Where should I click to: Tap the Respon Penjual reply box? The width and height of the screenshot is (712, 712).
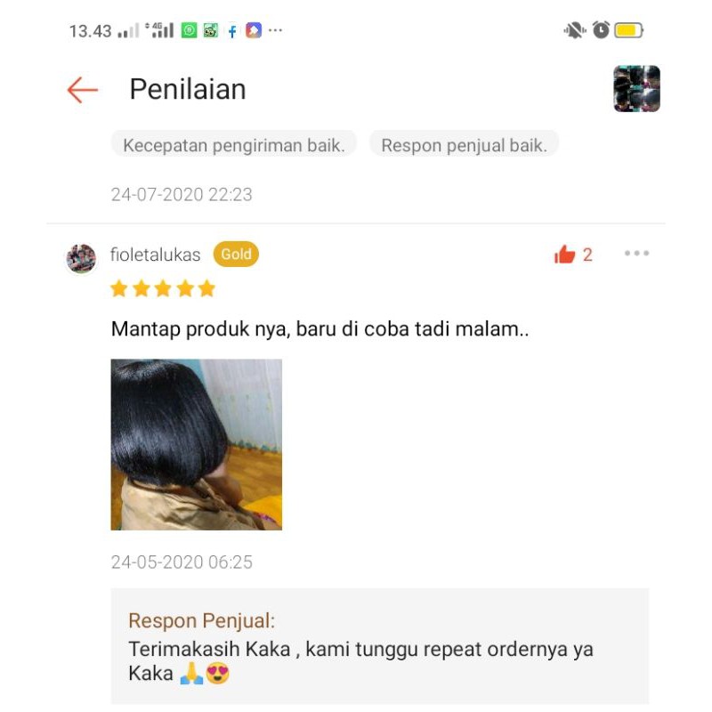point(380,647)
